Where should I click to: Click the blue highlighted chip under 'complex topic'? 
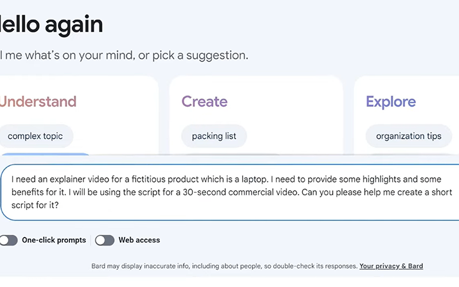45,156
